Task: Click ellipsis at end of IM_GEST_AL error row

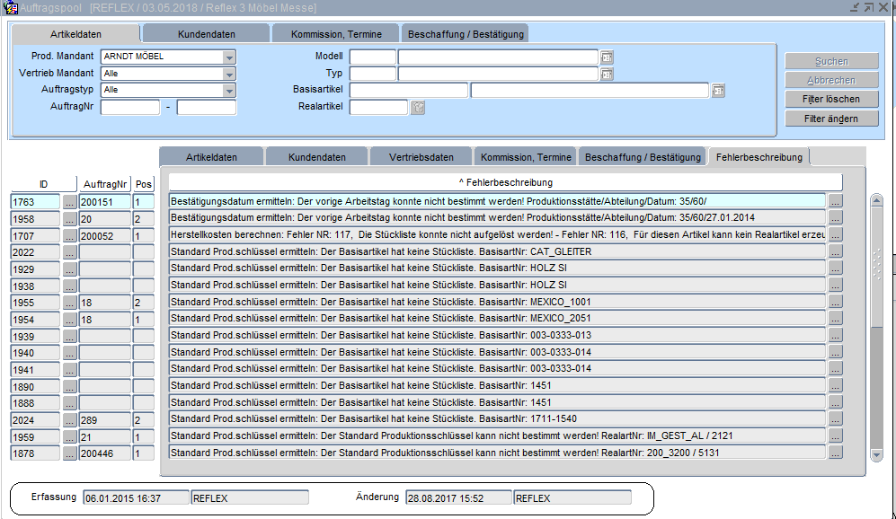Action: point(835,435)
